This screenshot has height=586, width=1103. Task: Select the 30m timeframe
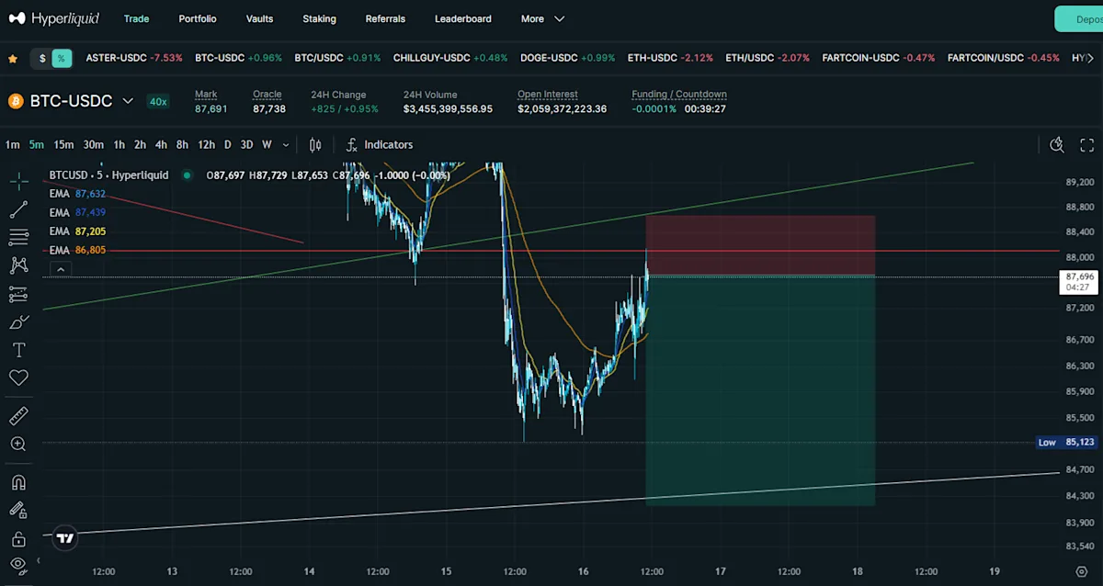93,144
